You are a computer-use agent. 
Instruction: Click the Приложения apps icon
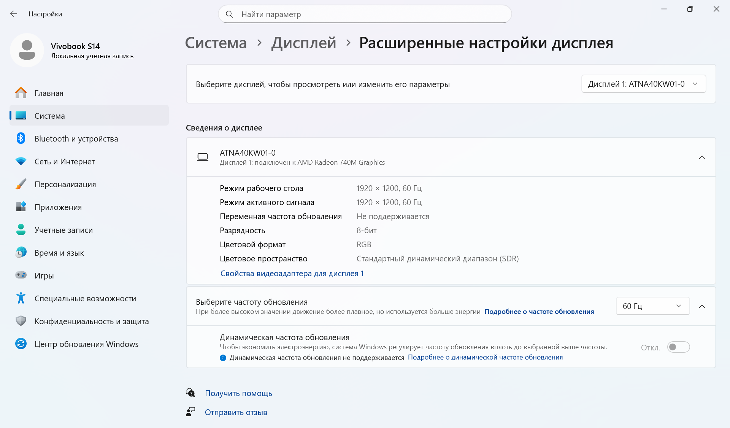(21, 207)
